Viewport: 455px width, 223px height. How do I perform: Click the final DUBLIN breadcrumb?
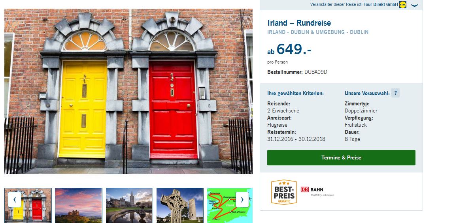[359, 32]
